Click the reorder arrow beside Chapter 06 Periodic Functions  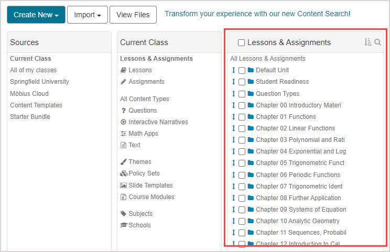tap(233, 175)
